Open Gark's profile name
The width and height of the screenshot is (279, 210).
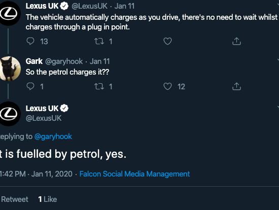coord(34,61)
